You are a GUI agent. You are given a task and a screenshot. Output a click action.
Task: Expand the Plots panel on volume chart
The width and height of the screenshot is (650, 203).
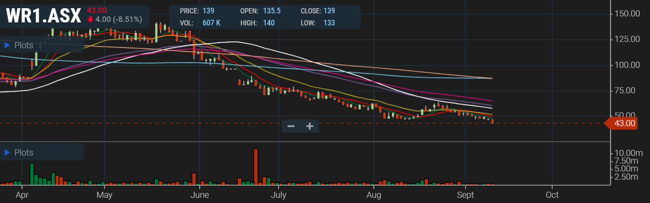pos(19,153)
